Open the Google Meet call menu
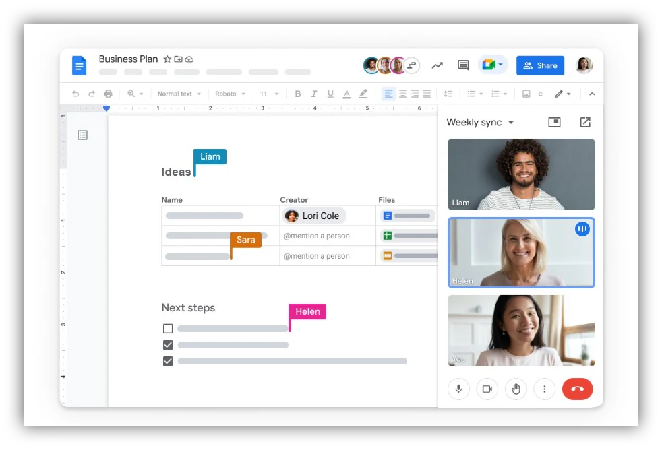This screenshot has height=450, width=662. tap(493, 65)
